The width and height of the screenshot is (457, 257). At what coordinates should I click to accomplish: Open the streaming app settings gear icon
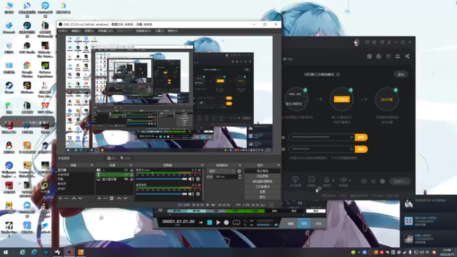click(x=382, y=181)
